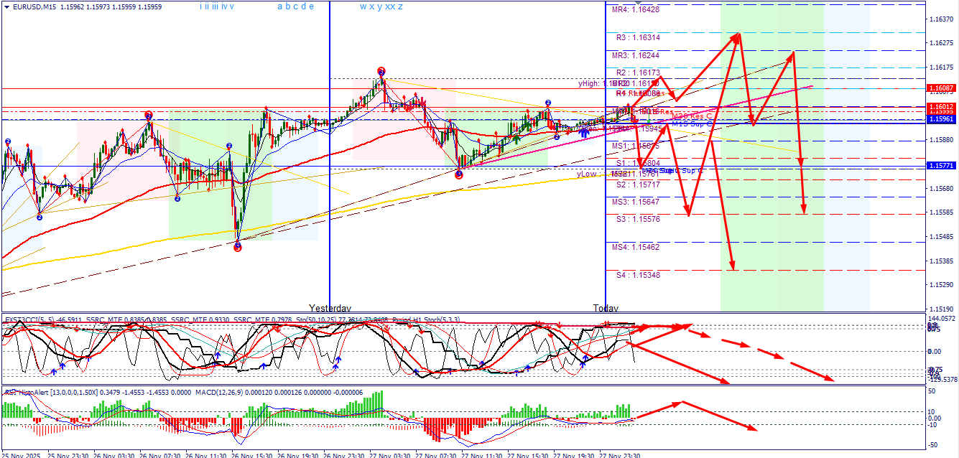Click the R2 : 1.16173 pivot label

(x=638, y=73)
